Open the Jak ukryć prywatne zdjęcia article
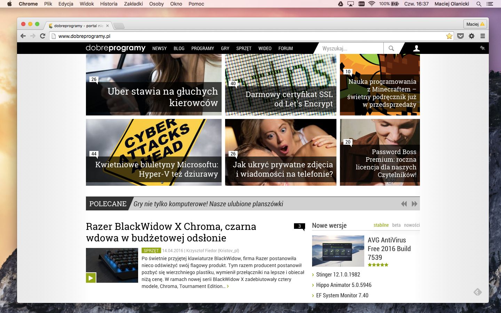 (x=281, y=152)
